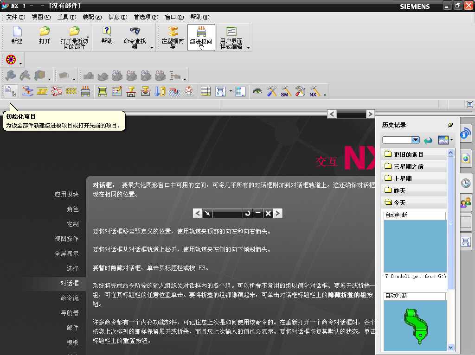Viewport: 475px width, 355px height.
Task: Toggle the pin icon on the 历史记录 panel
Action: pos(450,125)
